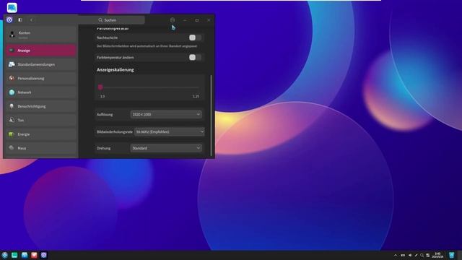Click the Benachrichtigung bell icon
The height and width of the screenshot is (260, 462).
[12, 106]
